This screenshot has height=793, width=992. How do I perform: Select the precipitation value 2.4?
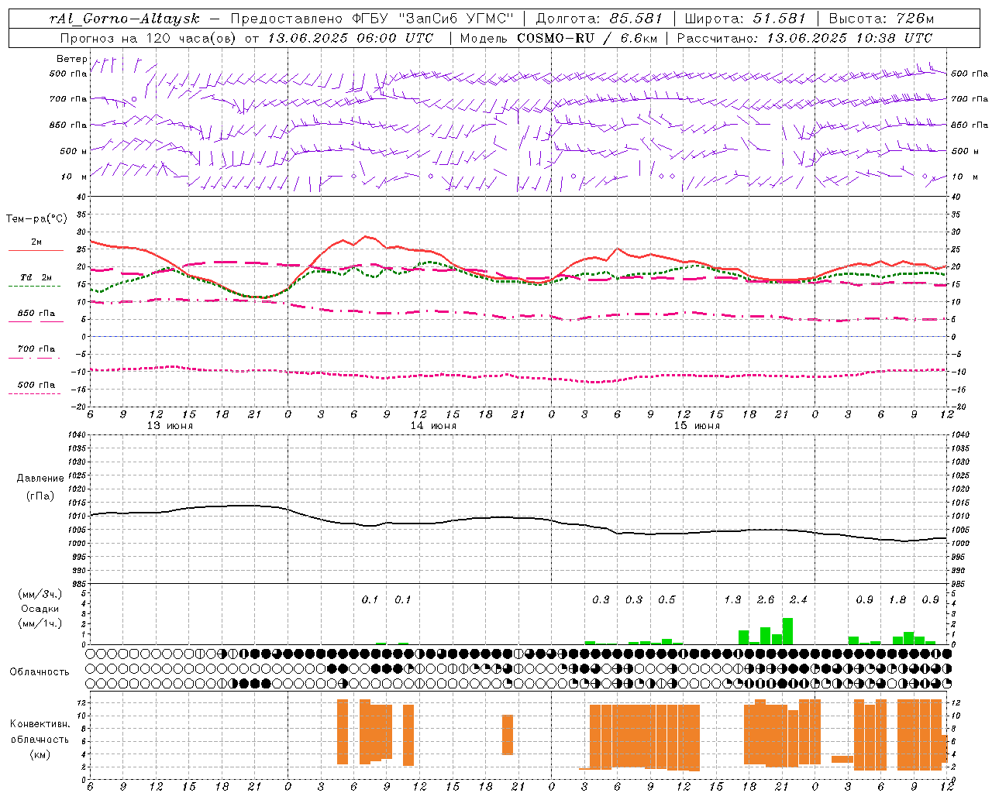[x=798, y=600]
